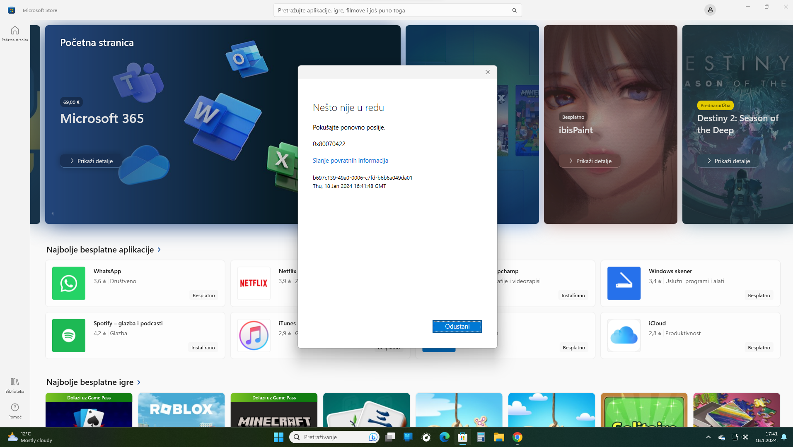Expand the Najbolje besplatne igre section
The width and height of the screenshot is (793, 447).
point(139,382)
